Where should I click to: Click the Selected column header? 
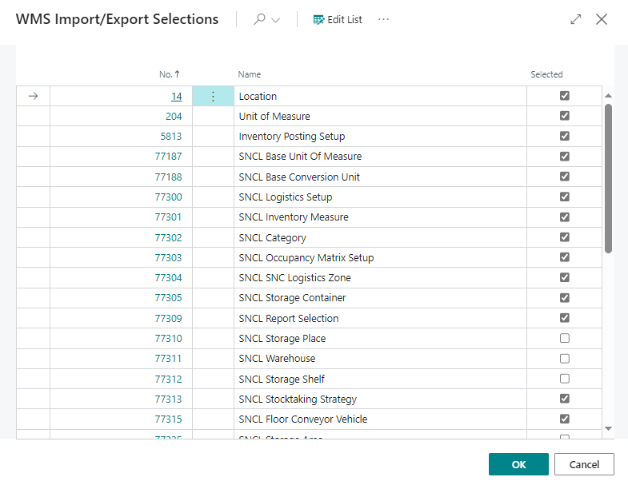point(546,74)
